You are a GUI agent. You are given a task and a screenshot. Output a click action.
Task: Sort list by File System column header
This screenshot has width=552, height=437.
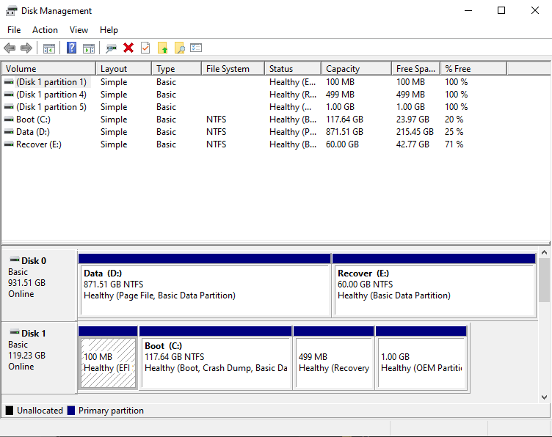point(231,69)
